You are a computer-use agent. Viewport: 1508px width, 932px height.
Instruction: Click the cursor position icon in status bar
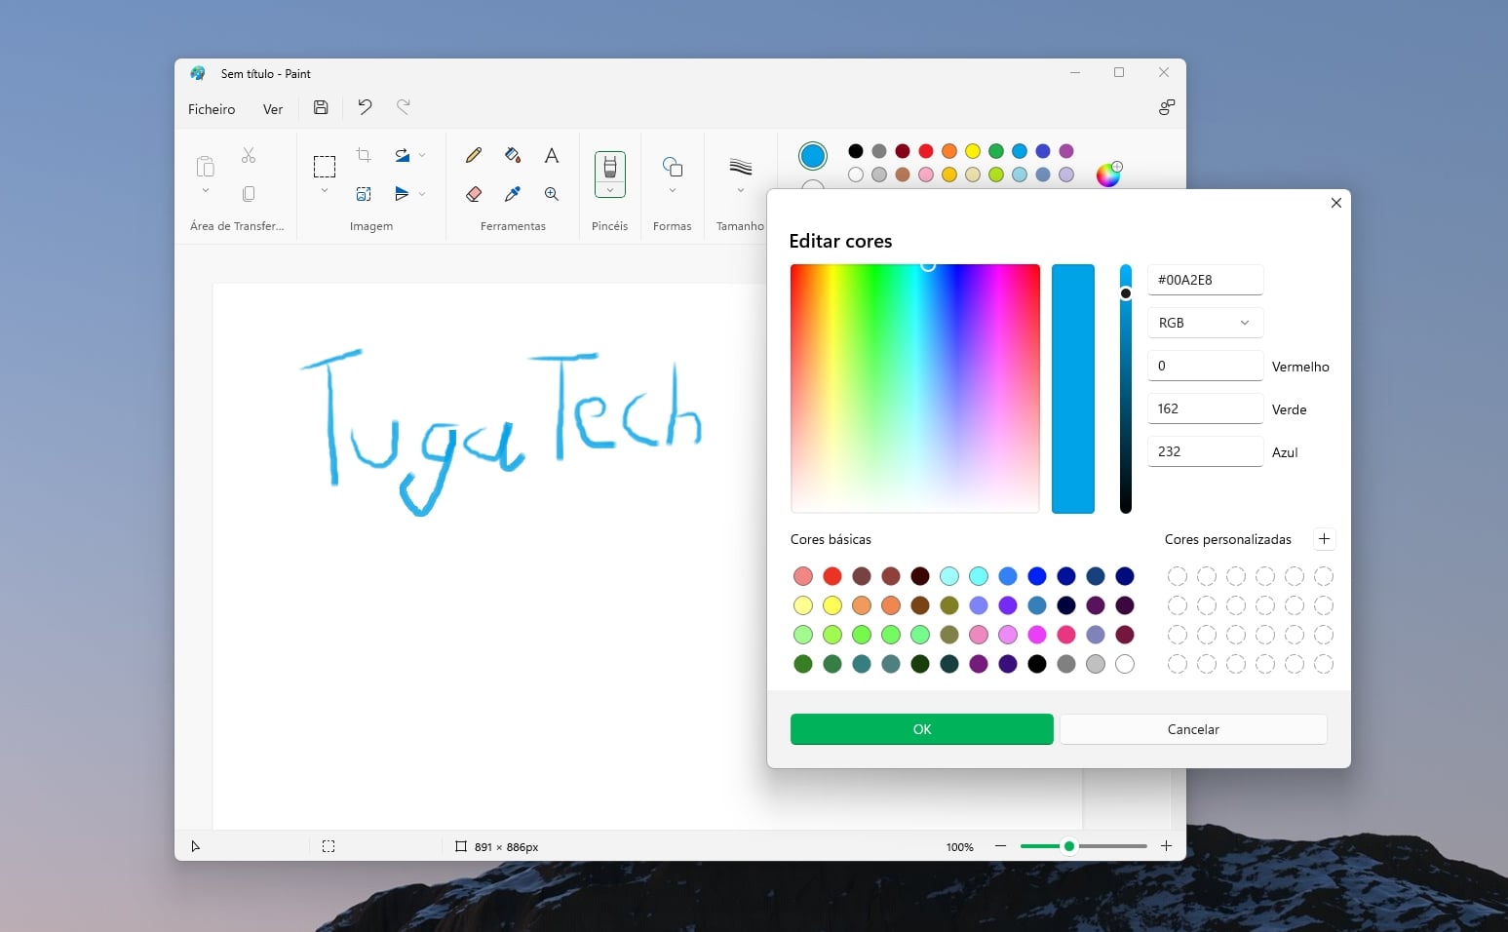[195, 846]
